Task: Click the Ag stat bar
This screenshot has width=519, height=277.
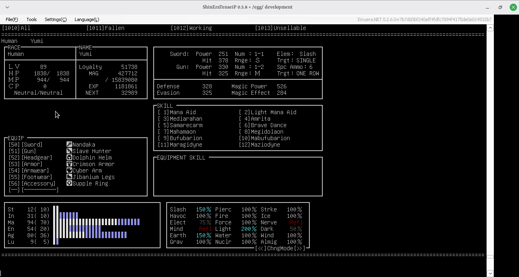Action: 90,235
